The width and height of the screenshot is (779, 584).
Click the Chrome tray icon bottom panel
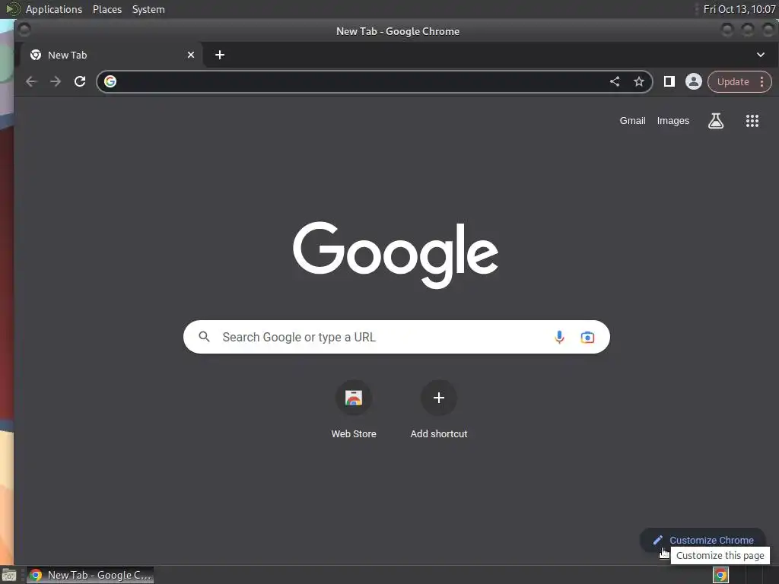[x=720, y=575]
